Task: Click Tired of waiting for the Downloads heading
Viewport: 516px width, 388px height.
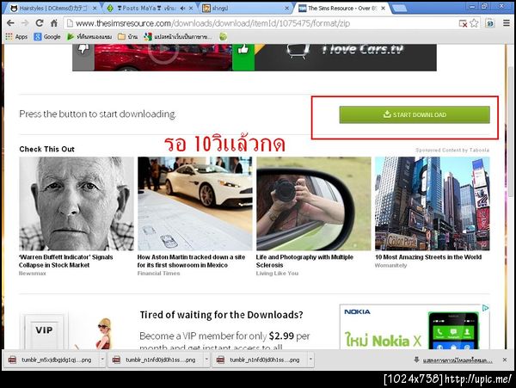Action: coord(221,315)
